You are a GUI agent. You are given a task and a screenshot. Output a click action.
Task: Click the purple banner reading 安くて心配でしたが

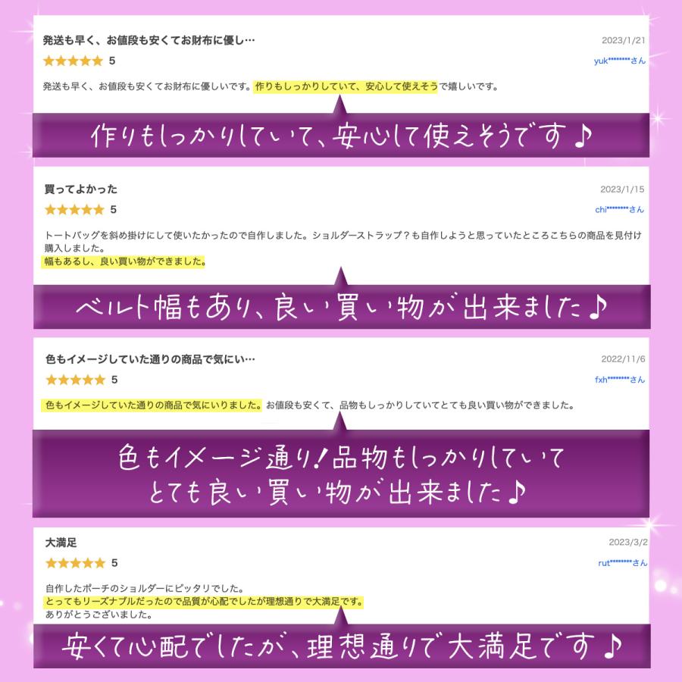(x=342, y=646)
